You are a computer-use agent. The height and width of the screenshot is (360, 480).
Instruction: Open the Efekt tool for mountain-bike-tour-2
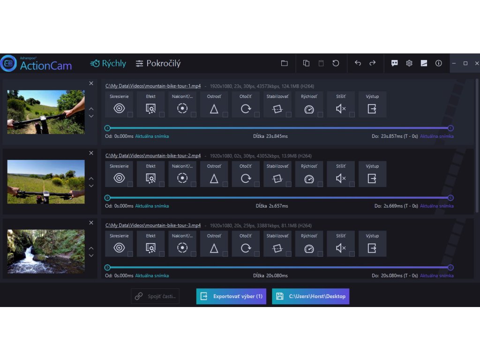pos(150,178)
